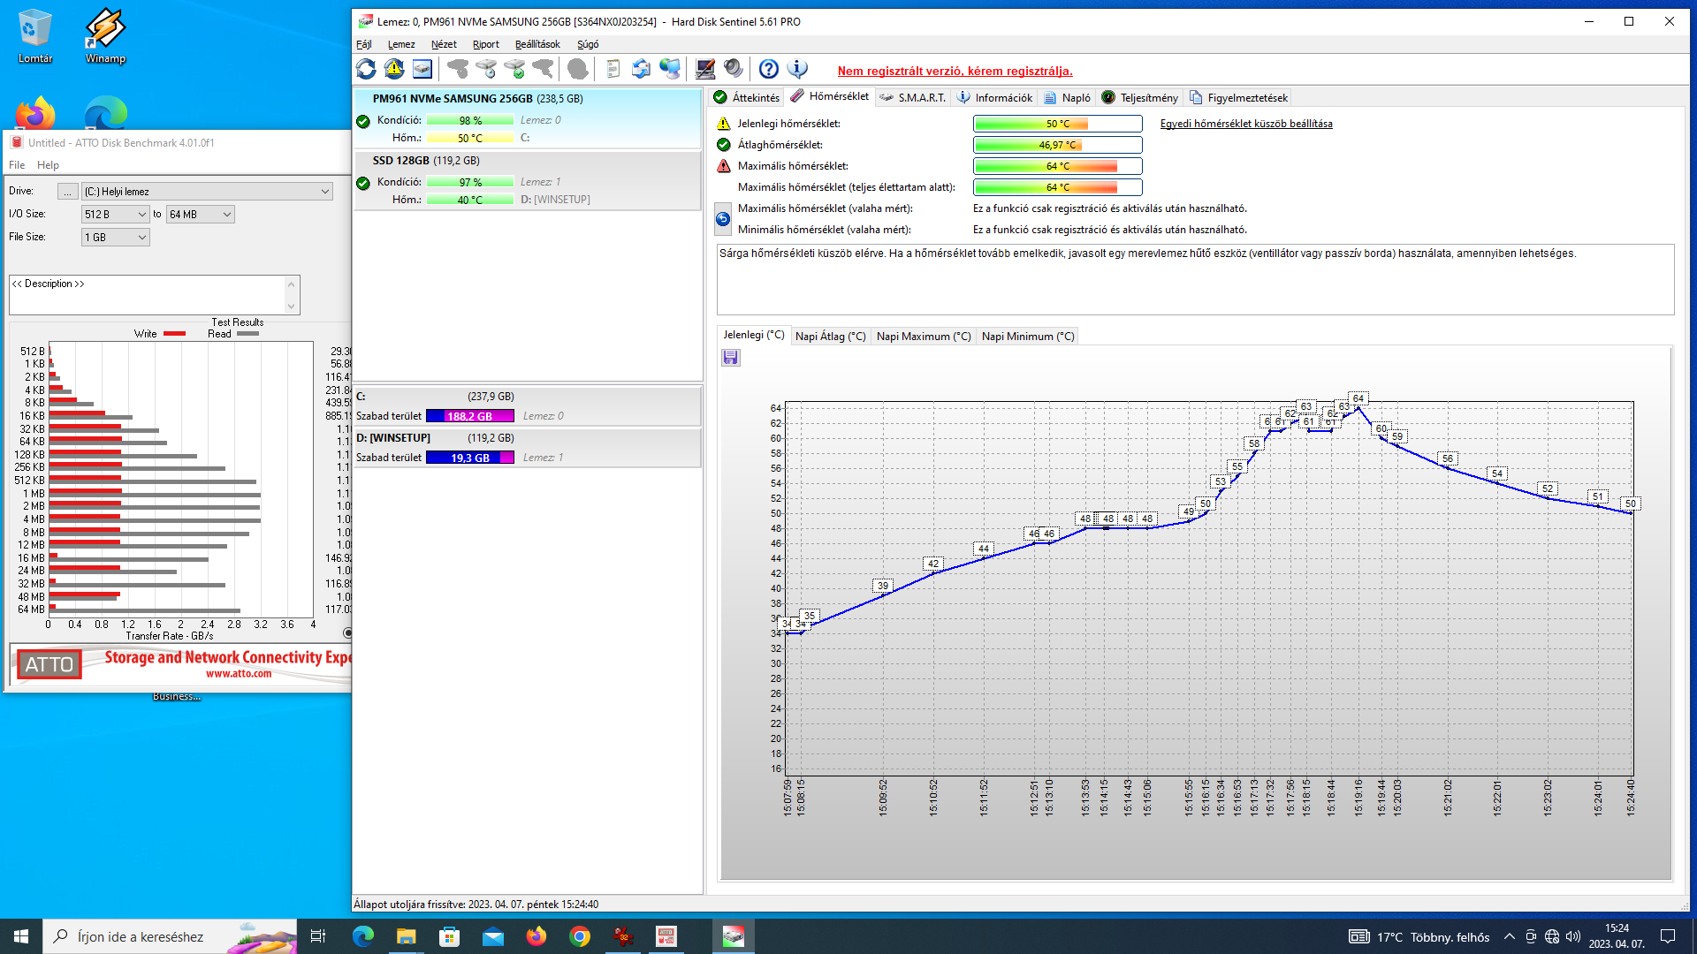Viewport: 1697px width, 954px height.
Task: Select the SSD 128GB disk entry
Action: pos(528,180)
